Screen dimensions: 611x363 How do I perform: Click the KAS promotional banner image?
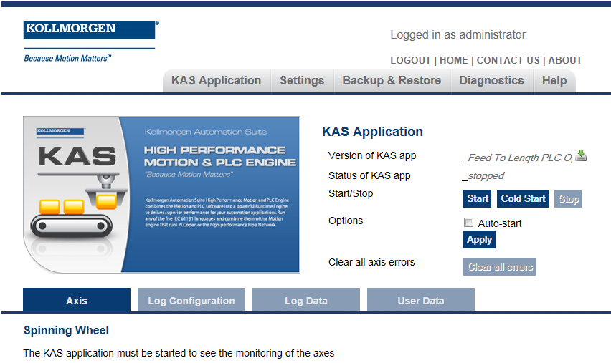[x=161, y=195]
